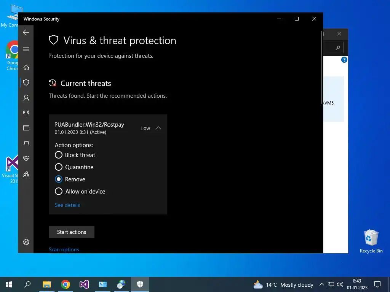Viewport: 390px width, 292px height.
Task: Open Family options icon in sidebar
Action: pyautogui.click(x=26, y=174)
